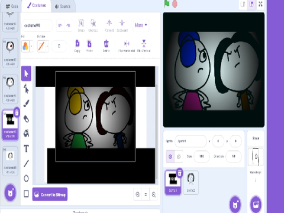Enter full screen stage mode

[x=260, y=4]
